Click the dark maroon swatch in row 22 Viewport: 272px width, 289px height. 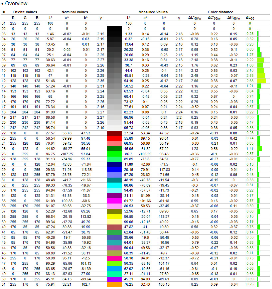point(114,133)
